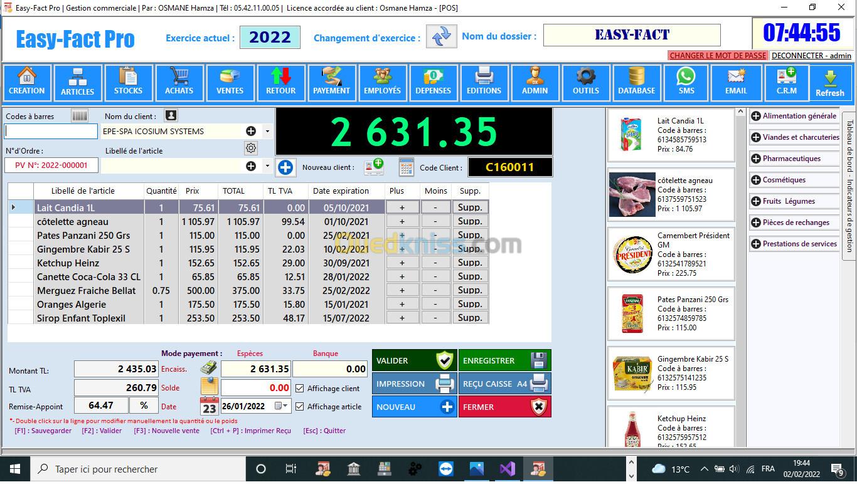
Task: Open the article settings gear icon
Action: [x=251, y=148]
